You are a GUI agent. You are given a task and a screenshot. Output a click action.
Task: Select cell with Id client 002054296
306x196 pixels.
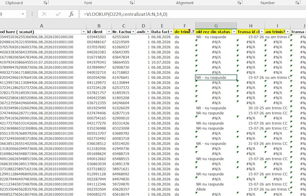tap(99, 77)
